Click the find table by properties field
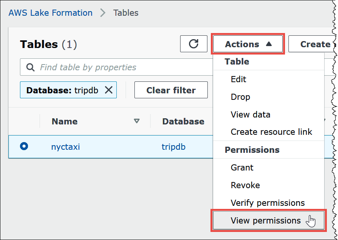This screenshot has width=338, height=240. 88,67
